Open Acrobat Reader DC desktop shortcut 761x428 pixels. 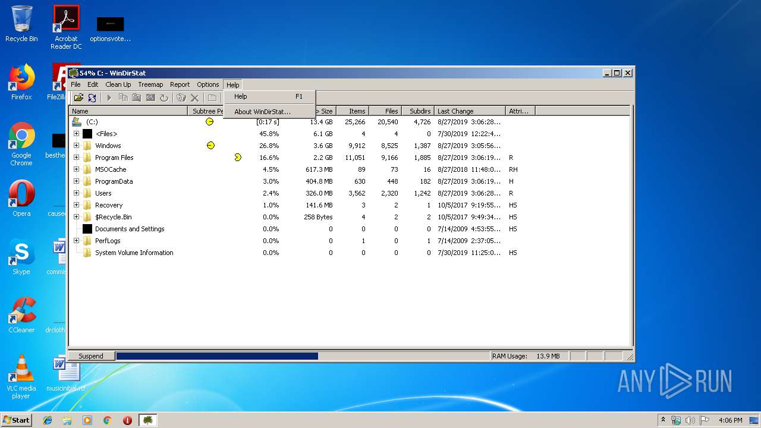pos(66,27)
